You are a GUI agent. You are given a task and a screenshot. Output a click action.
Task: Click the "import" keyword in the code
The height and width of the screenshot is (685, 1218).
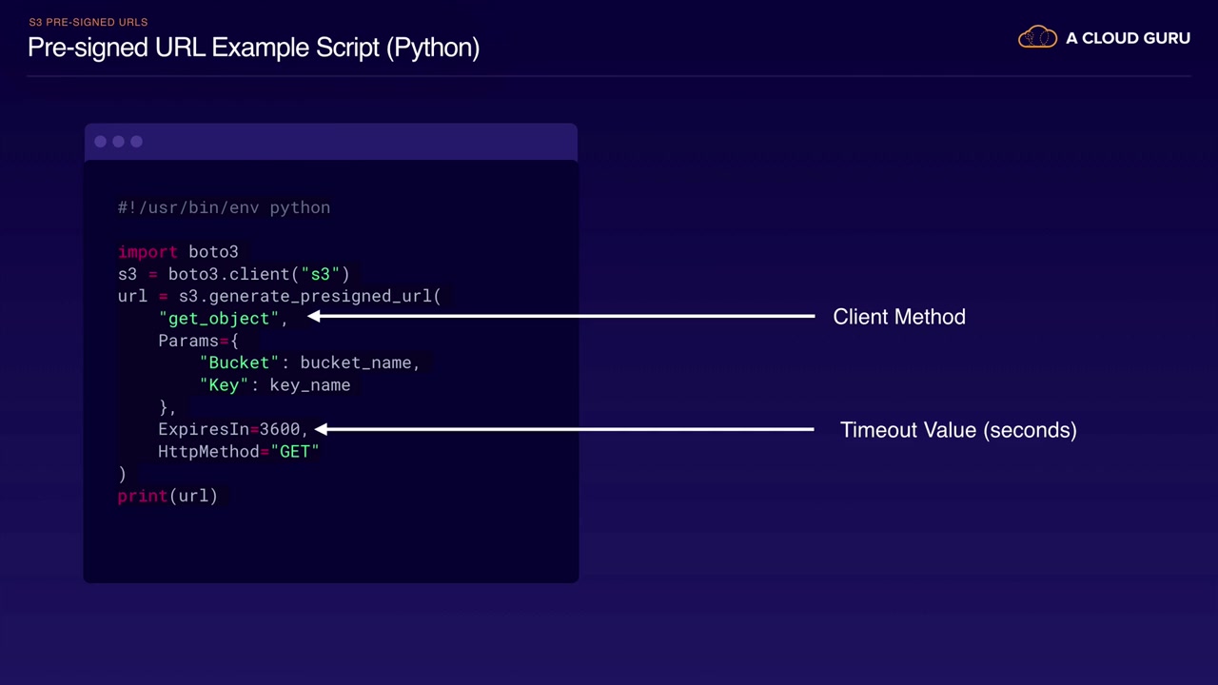tap(147, 252)
